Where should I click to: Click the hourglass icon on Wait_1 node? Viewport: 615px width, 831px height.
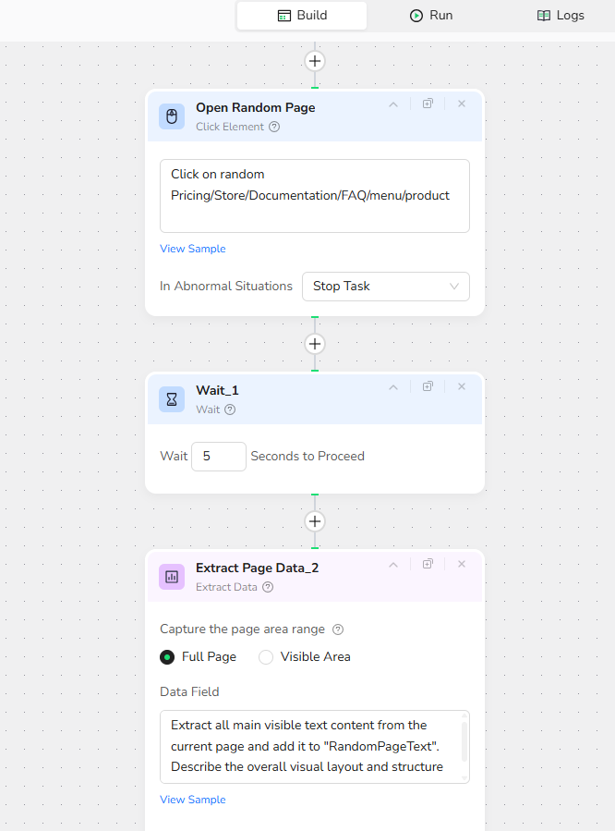[x=172, y=399]
